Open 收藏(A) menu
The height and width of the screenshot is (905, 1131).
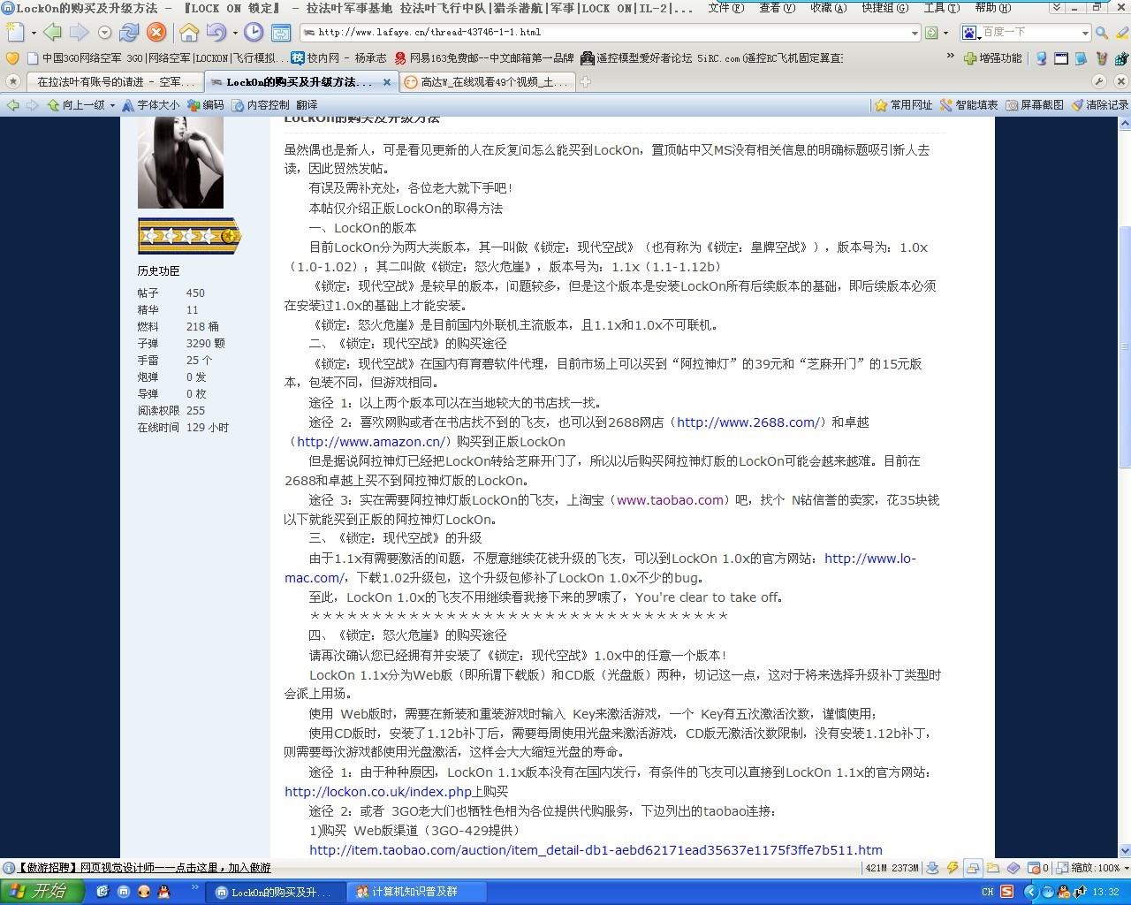[x=829, y=8]
